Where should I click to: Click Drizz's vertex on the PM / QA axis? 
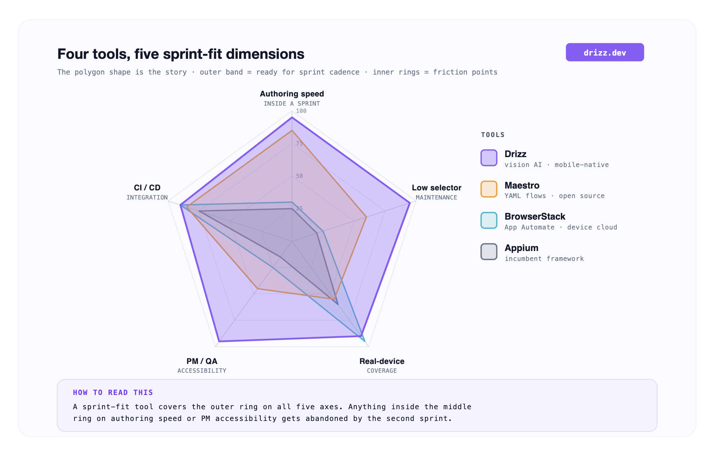coord(218,342)
